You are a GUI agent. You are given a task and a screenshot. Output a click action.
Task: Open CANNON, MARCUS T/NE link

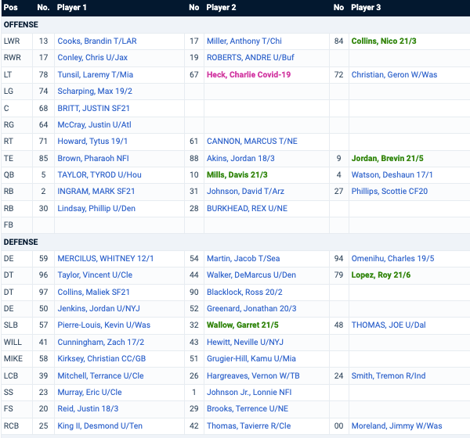coord(251,141)
